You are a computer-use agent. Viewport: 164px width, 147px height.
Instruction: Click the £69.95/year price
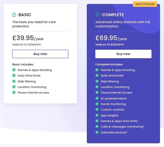(x=111, y=38)
